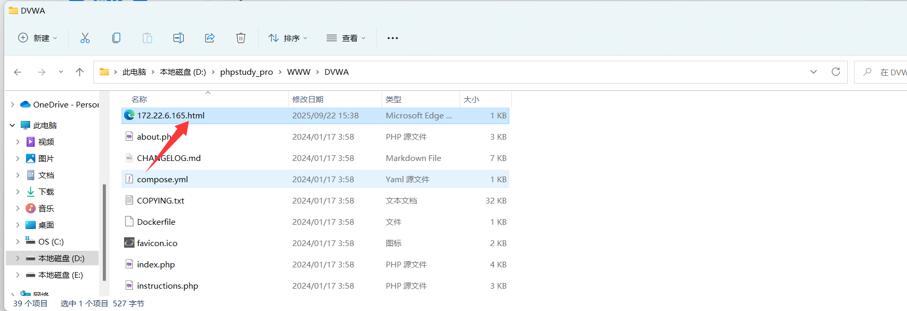Select the file index.php

[315, 264]
